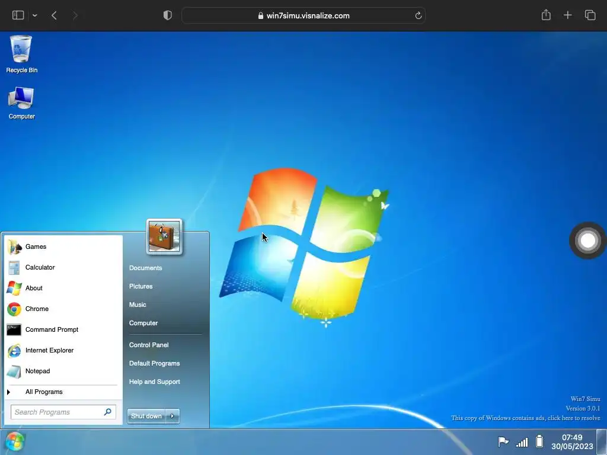607x455 pixels.
Task: Click the Safari back arrow
Action: pyautogui.click(x=54, y=15)
